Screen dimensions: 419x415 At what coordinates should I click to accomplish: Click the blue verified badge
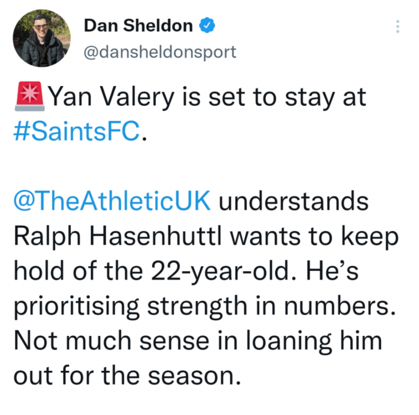[208, 26]
